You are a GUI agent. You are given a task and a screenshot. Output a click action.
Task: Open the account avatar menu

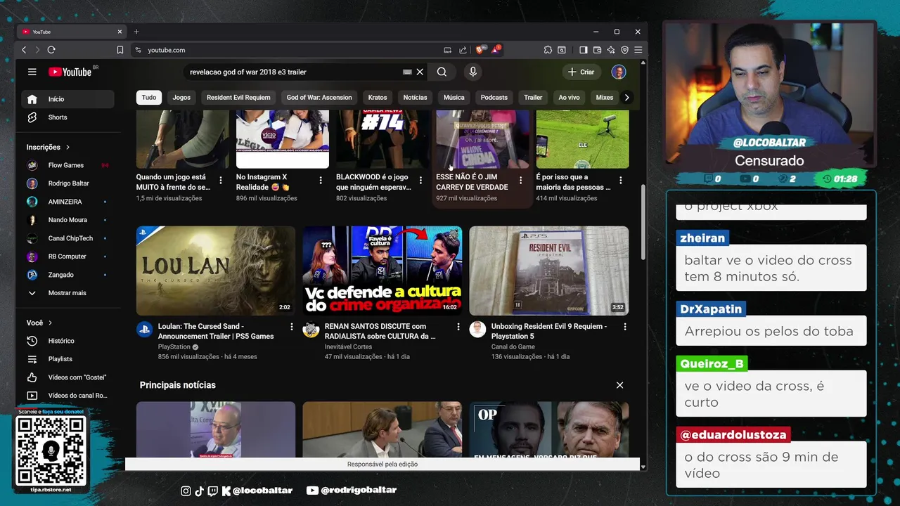pyautogui.click(x=619, y=72)
